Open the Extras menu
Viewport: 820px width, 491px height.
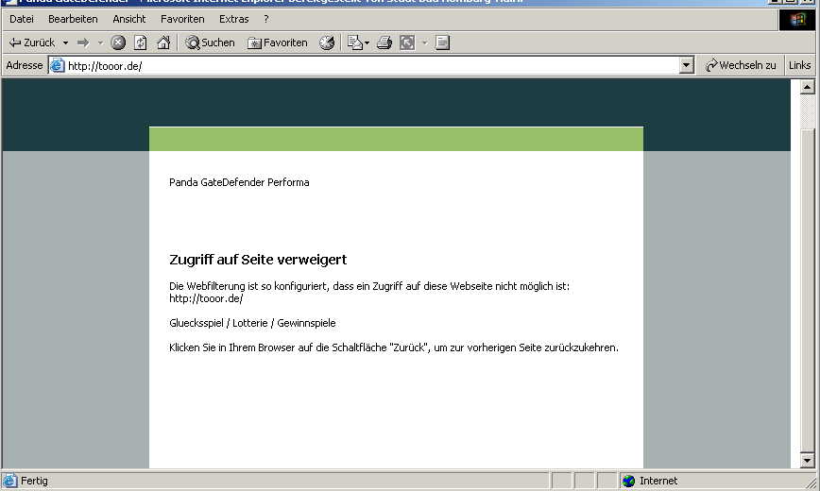click(x=234, y=19)
